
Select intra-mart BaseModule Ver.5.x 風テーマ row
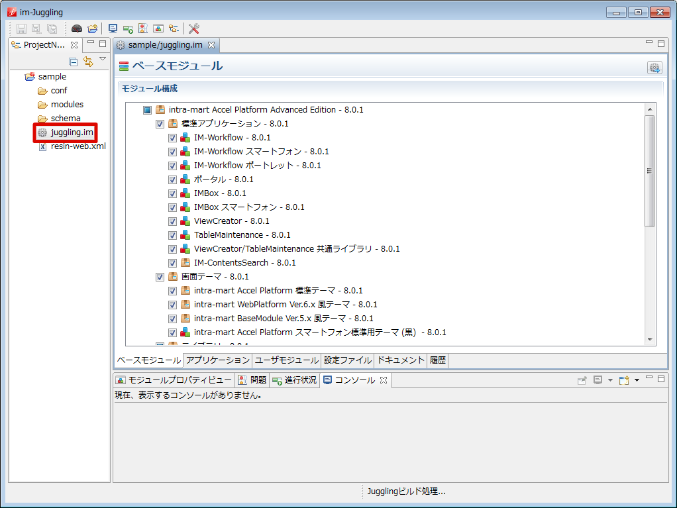(x=284, y=319)
